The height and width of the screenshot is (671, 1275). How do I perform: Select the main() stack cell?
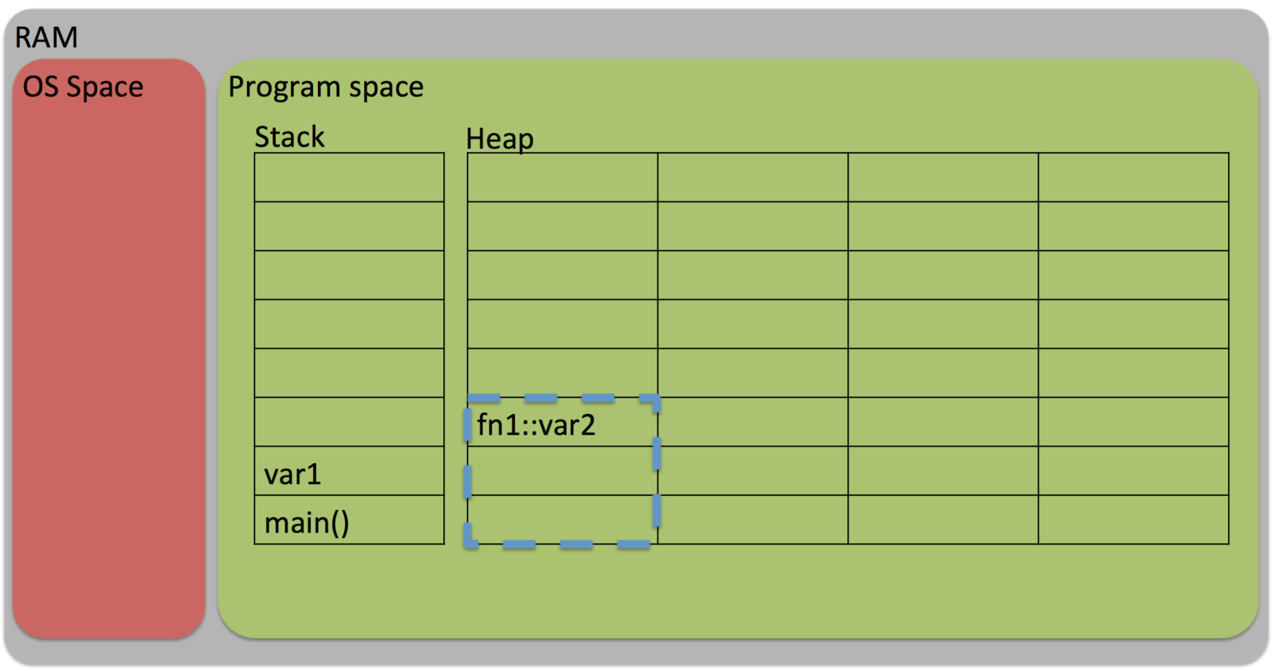coord(349,521)
